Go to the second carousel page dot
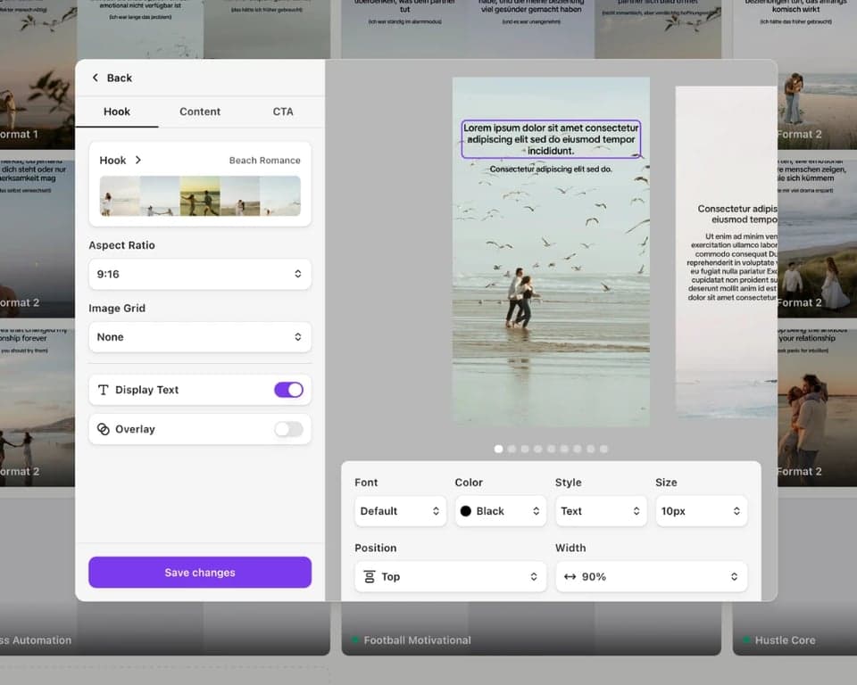 512,449
